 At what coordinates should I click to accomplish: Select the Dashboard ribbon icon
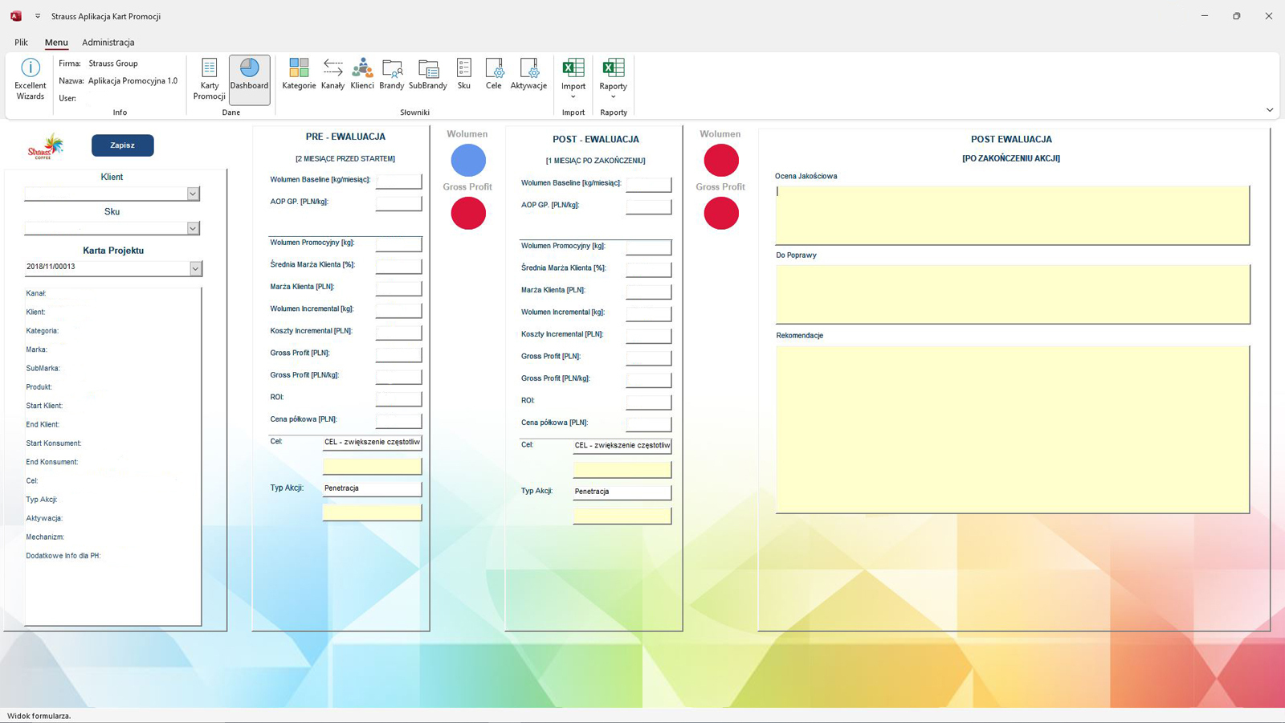click(x=249, y=79)
